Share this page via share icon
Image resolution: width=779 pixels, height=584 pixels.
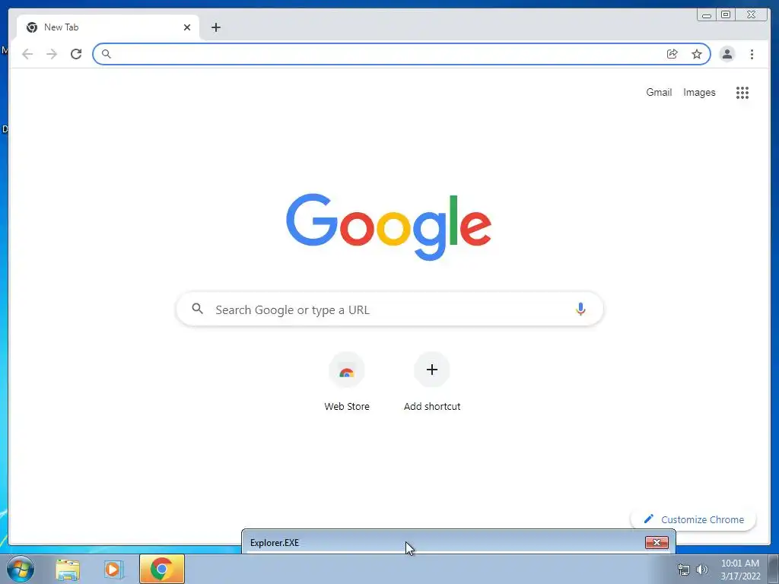672,54
